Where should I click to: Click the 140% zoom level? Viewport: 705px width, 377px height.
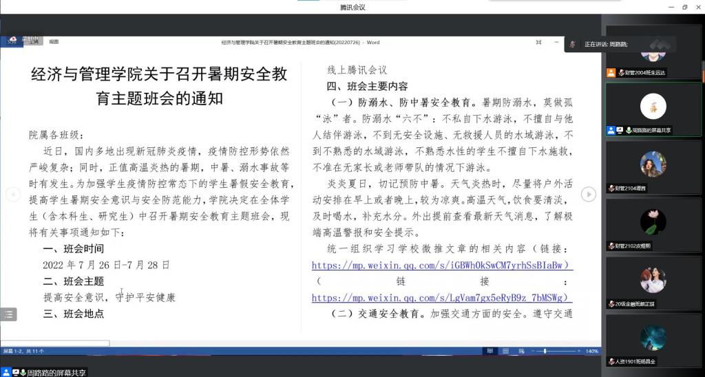[x=591, y=351]
